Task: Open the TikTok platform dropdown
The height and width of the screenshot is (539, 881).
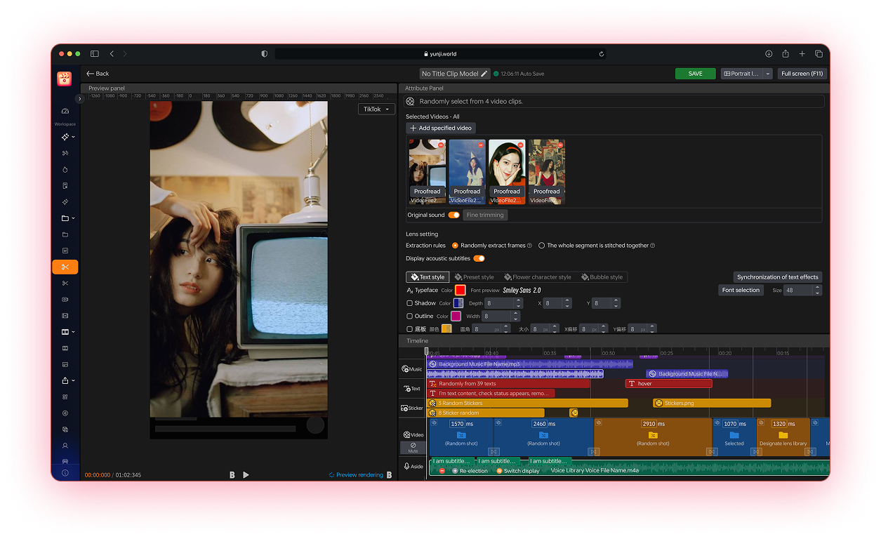Action: click(376, 109)
